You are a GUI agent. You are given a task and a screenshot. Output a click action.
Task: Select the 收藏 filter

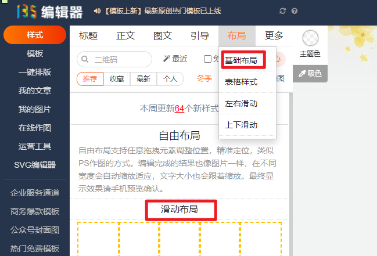coord(117,79)
